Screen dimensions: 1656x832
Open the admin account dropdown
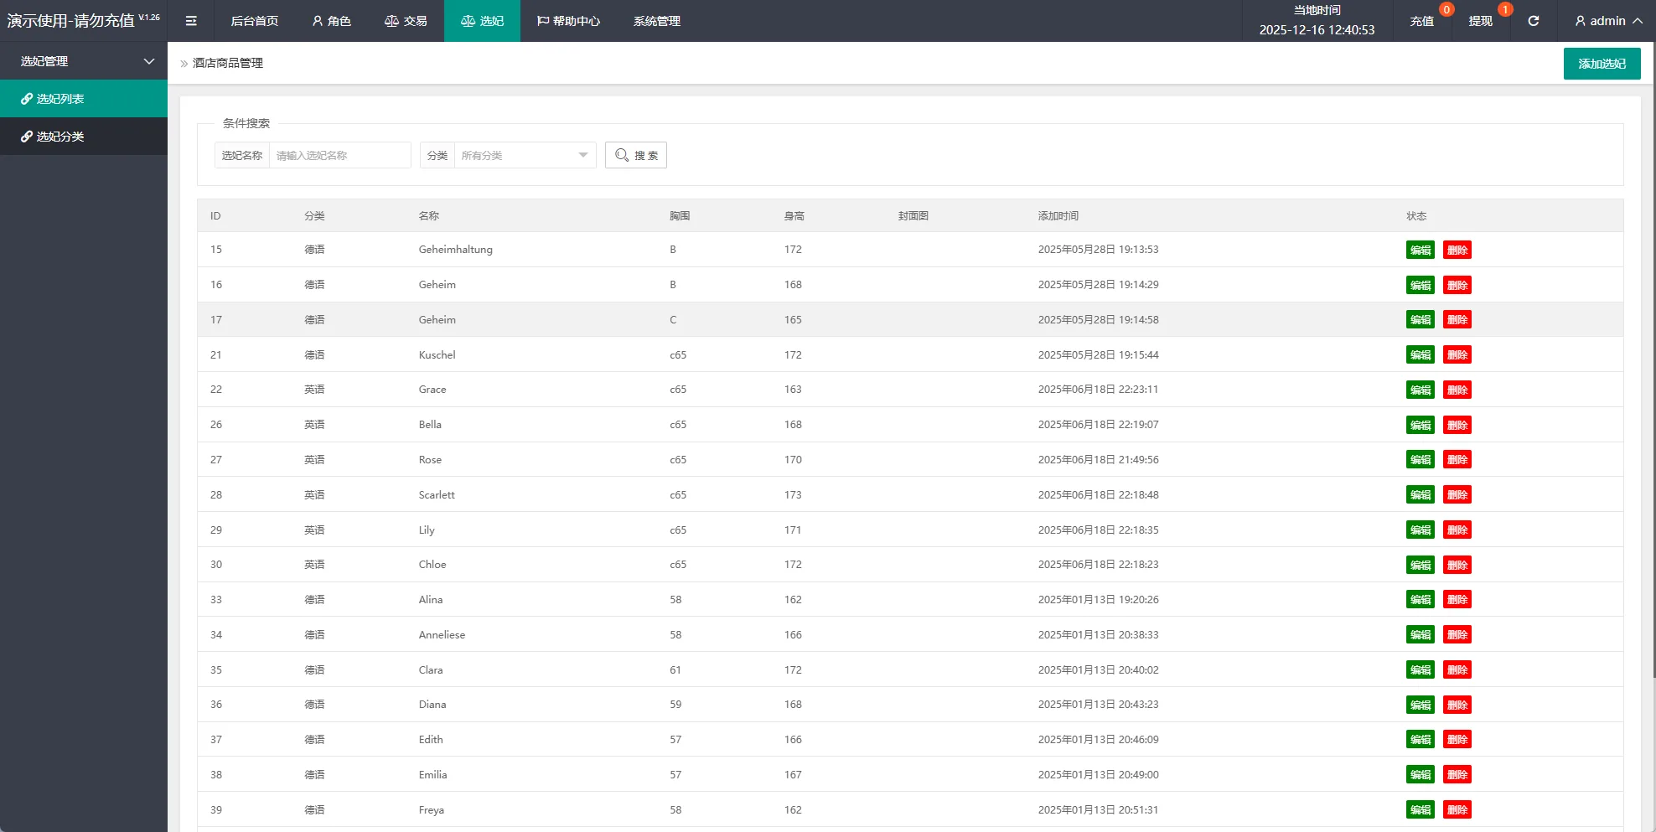[x=1607, y=21]
